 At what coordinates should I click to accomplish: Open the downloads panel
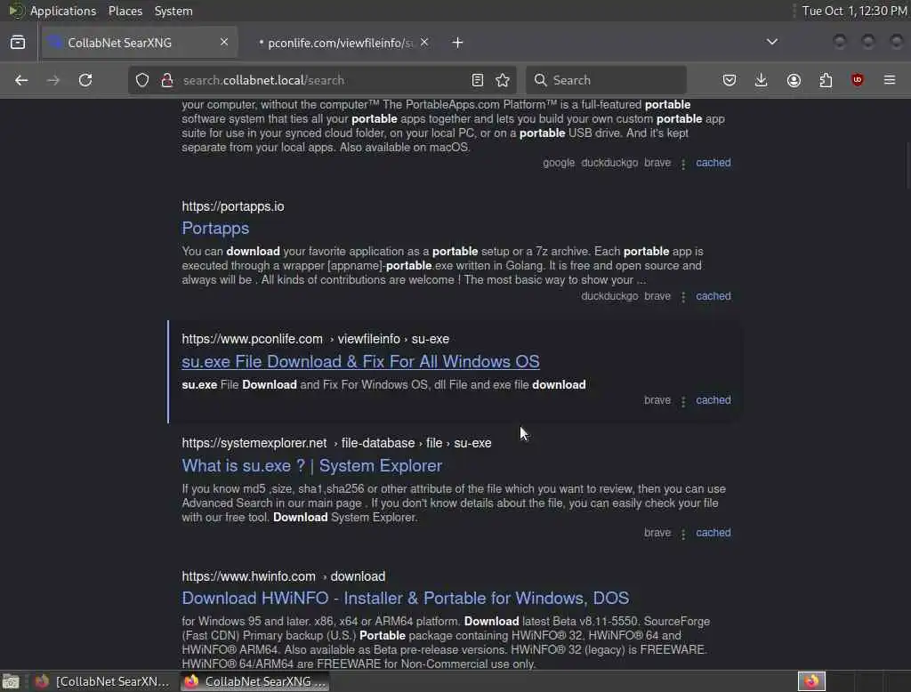coord(762,80)
